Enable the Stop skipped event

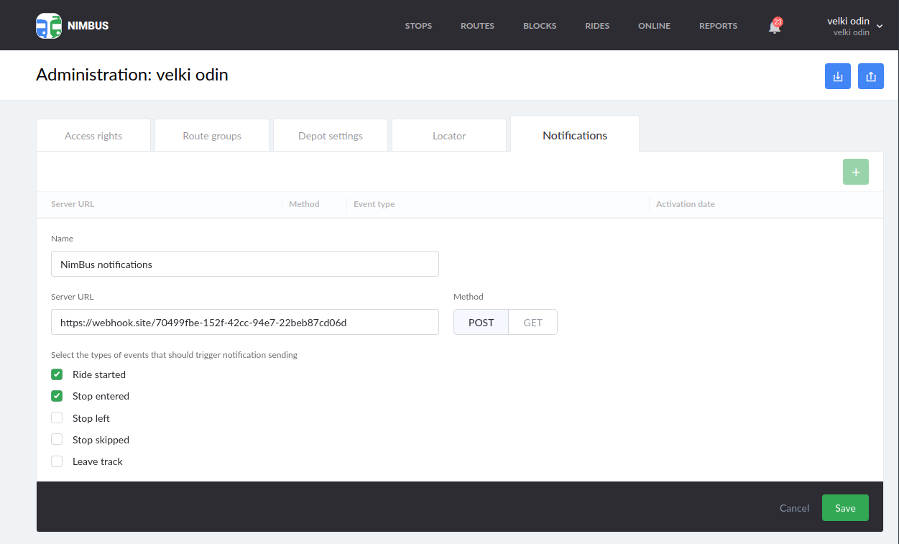coord(57,439)
